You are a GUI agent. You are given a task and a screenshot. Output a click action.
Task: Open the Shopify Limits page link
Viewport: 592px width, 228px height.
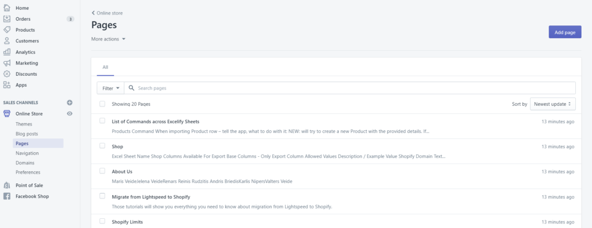coord(127,222)
